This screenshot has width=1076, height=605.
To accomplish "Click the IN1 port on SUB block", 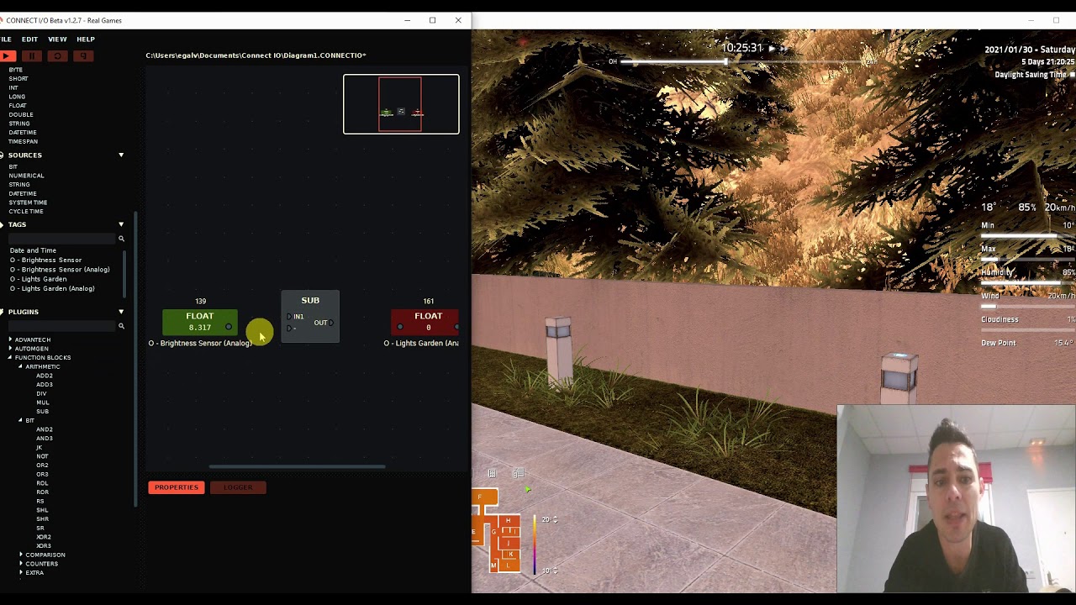I will click(x=289, y=317).
